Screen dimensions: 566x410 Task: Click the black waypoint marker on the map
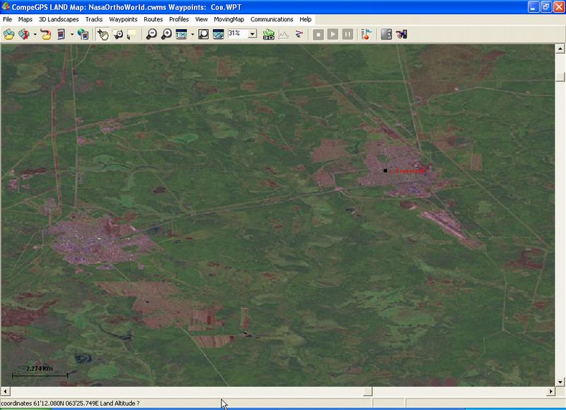(385, 171)
